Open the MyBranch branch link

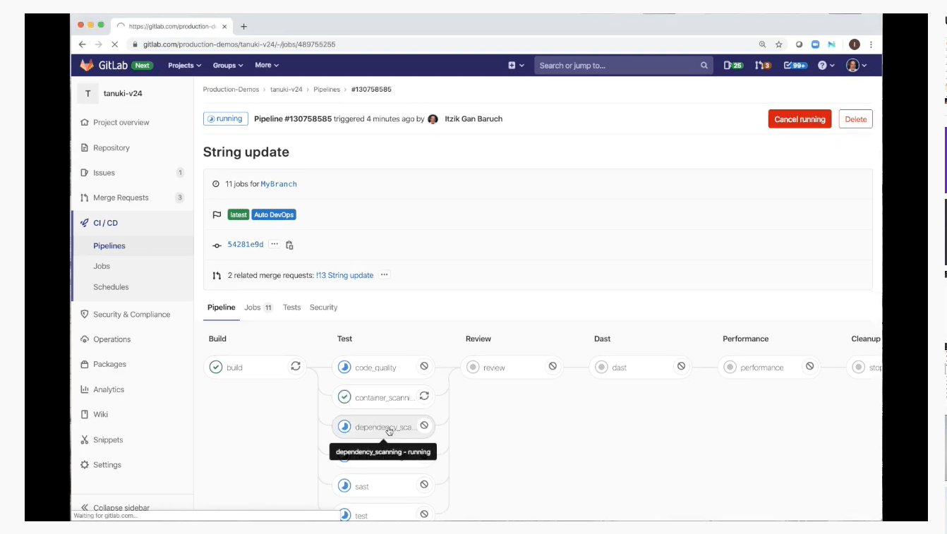coord(279,184)
